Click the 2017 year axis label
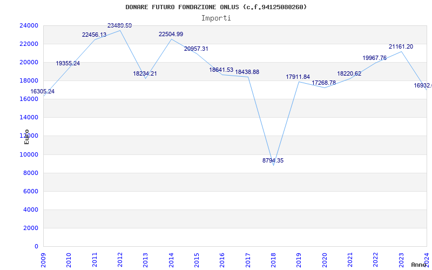This screenshot has height=270, width=432. click(x=248, y=260)
